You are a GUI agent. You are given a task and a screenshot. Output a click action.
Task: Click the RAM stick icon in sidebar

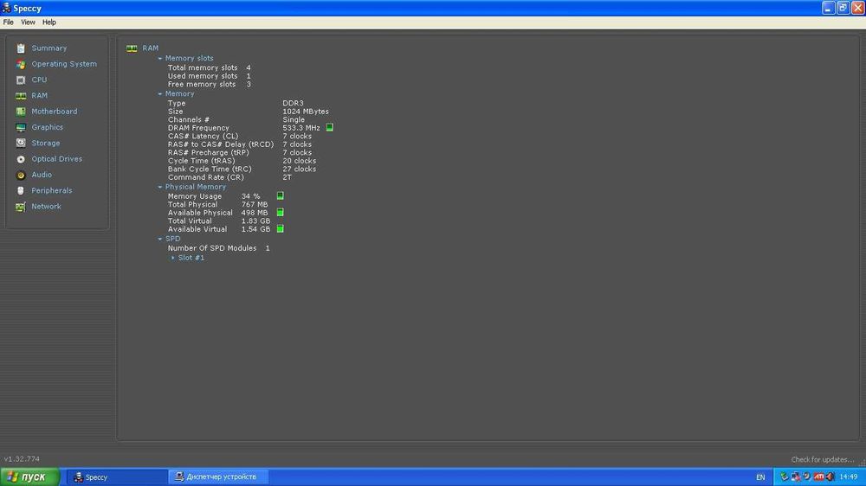[x=21, y=96]
